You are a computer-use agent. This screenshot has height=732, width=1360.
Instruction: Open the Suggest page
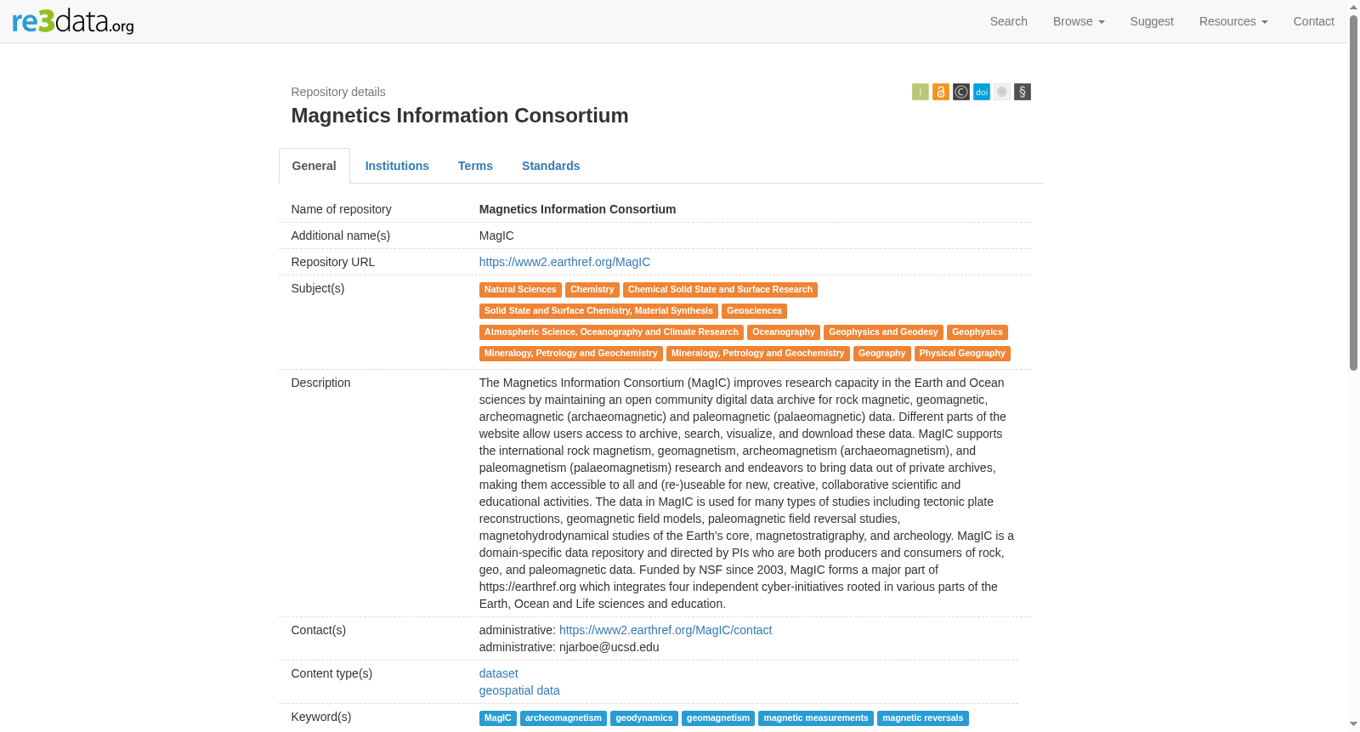(x=1152, y=21)
